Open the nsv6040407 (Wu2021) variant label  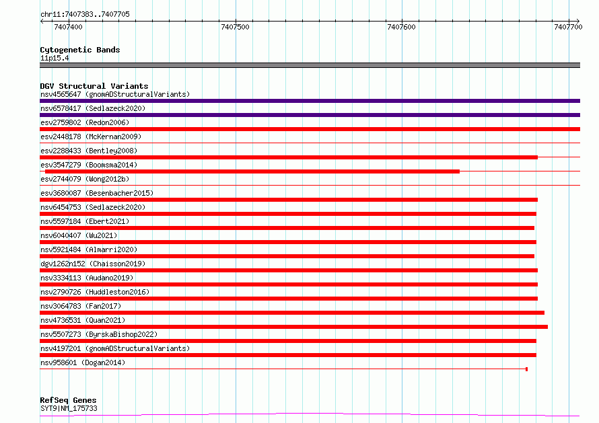click(79, 235)
